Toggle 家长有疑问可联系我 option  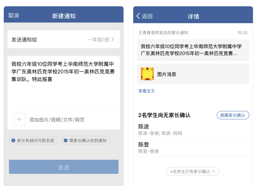[x=33, y=140]
